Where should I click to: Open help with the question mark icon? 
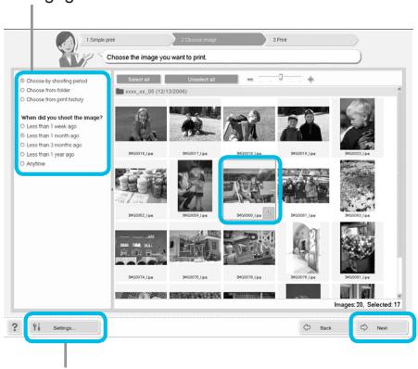(14, 327)
